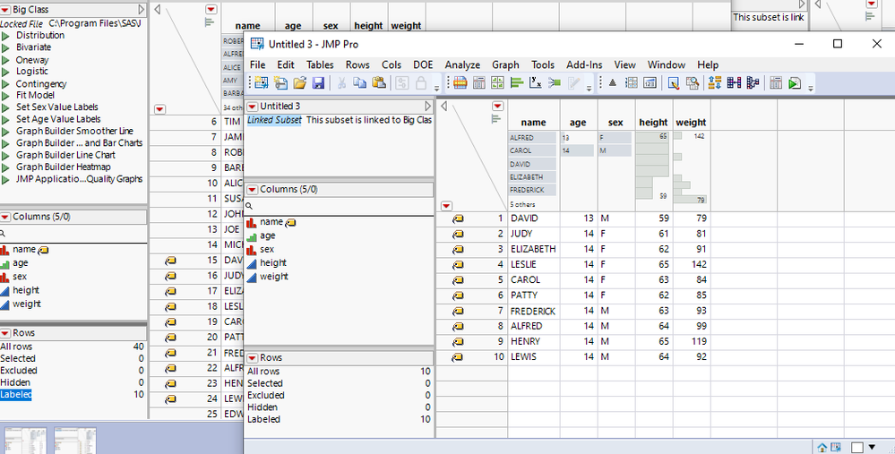
Task: Click the 123 numbered table toolbar icon
Action: tap(650, 83)
